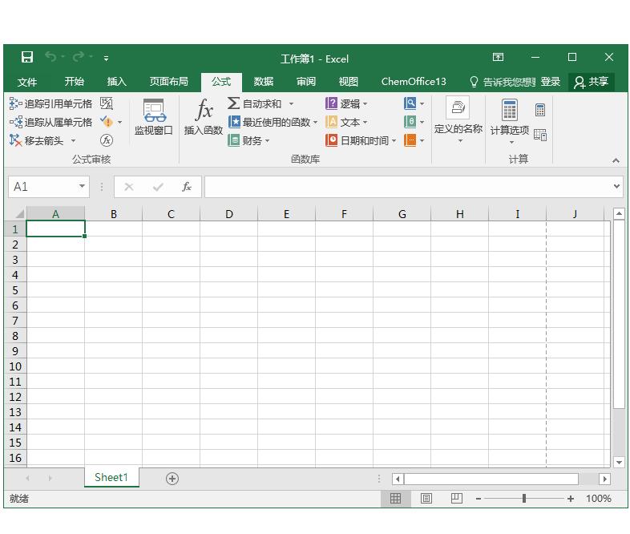
Task: Open the 文件 tab
Action: pyautogui.click(x=27, y=82)
